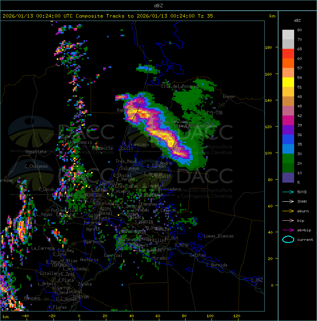This screenshot has height=321, width=317.
Task: Select the Anchoris map label
Action: point(89,260)
